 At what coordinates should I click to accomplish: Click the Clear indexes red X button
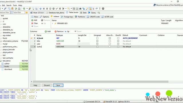click(x=35, y=23)
